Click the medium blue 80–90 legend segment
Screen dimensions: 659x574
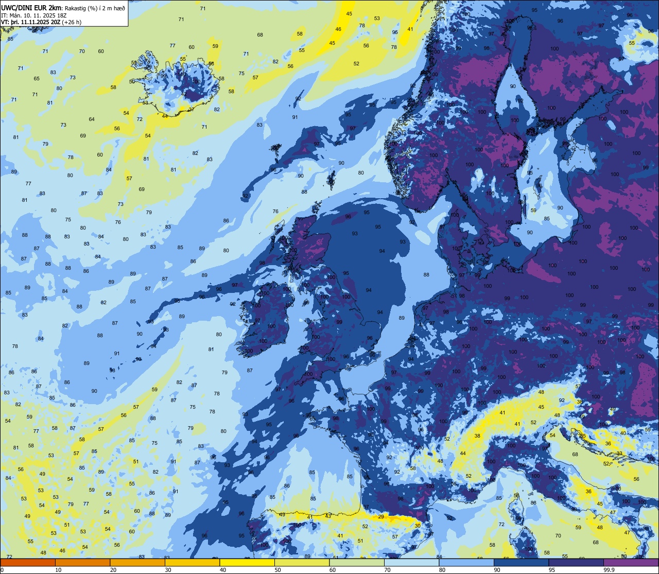point(466,562)
